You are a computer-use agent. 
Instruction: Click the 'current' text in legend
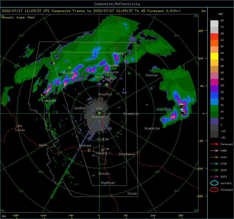(x=226, y=183)
